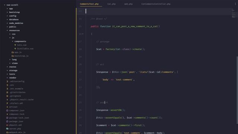Screen dimensions: 238x134
Task: Click the JSON icon beside package-lock.json
Action: click(7, 118)
